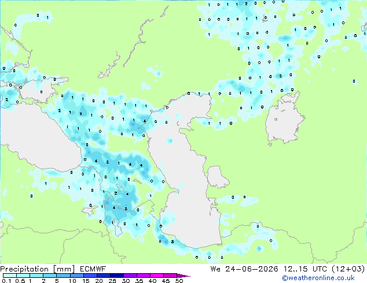Click the legend label "50"
Viewport: 367px width, 283px height.
(179, 281)
